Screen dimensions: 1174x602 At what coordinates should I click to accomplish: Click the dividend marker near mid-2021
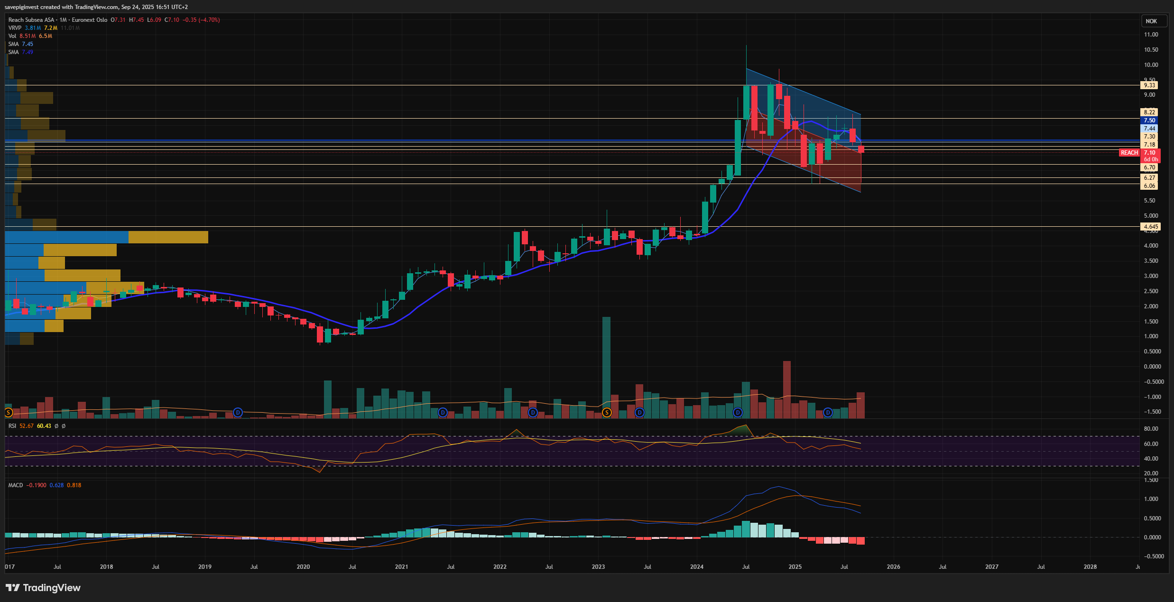[443, 413]
